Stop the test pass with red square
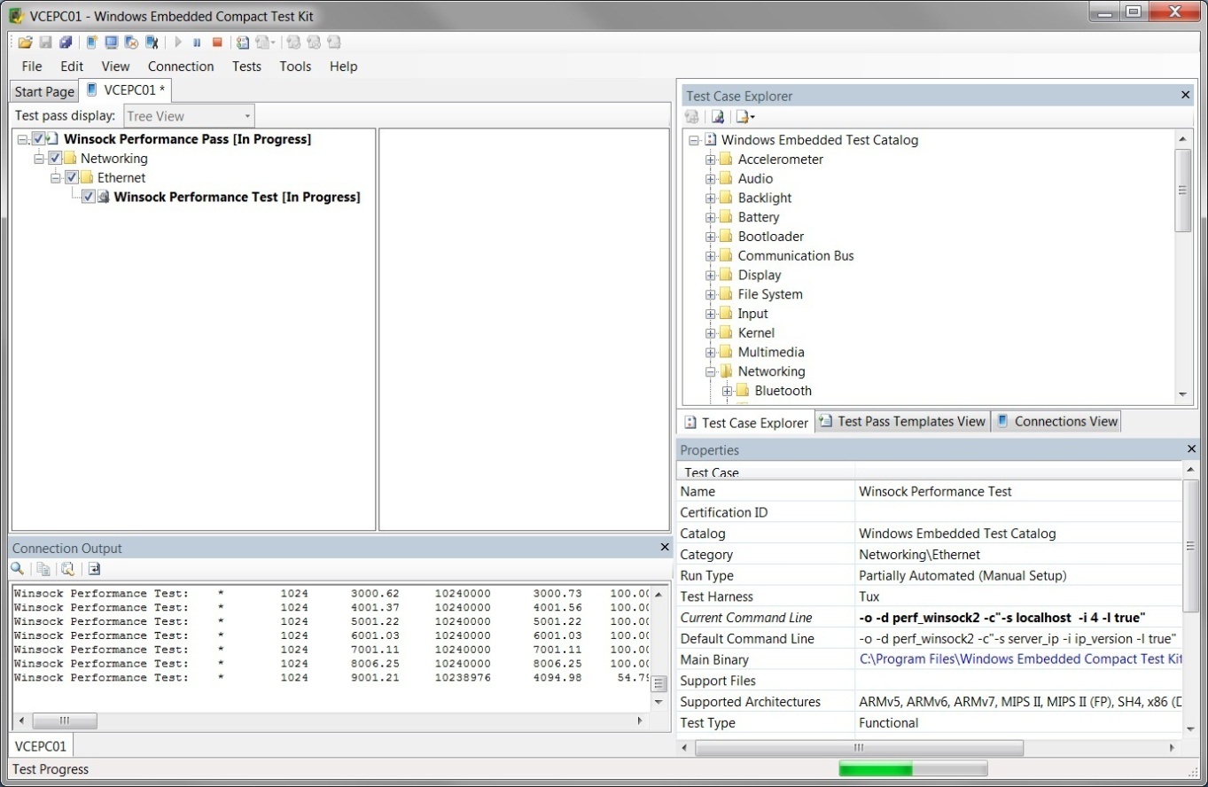 [x=217, y=42]
